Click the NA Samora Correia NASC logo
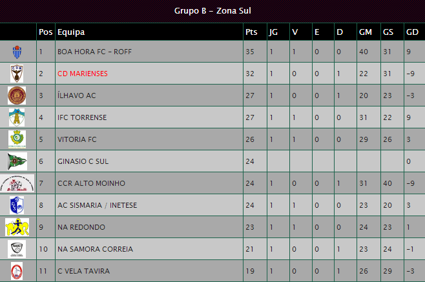Screen dimensions: 425x282 coord(17,249)
